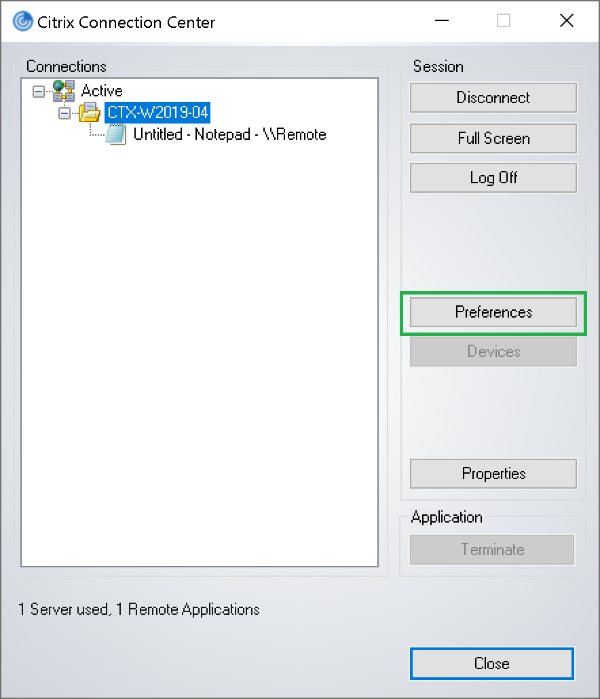Click the Notepad document icon in tree
The width and height of the screenshot is (600, 699).
pyautogui.click(x=117, y=134)
